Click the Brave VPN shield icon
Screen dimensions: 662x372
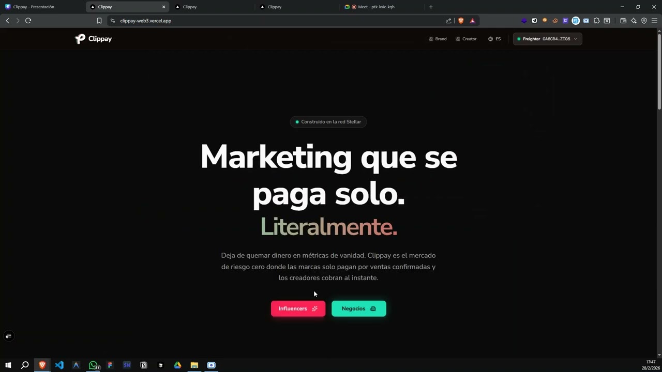pos(644,21)
